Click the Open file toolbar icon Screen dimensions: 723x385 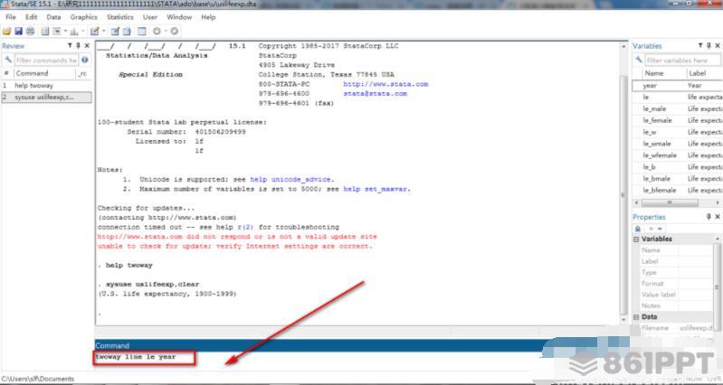coord(7,32)
